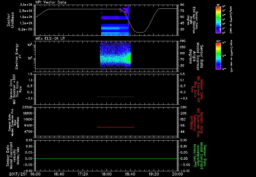The width and height of the screenshot is (256, 177).
Task: Click the "90" sun elevation tick label
Action: [182, 5]
